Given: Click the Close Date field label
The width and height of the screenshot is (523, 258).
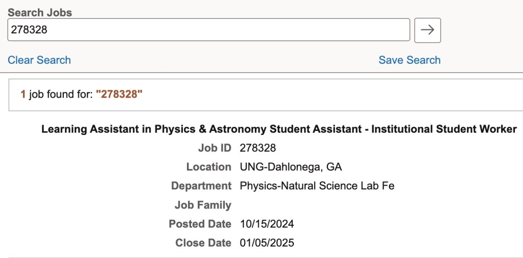Looking at the screenshot, I should click(x=203, y=243).
